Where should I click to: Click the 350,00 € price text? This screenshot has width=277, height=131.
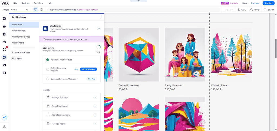(170, 89)
